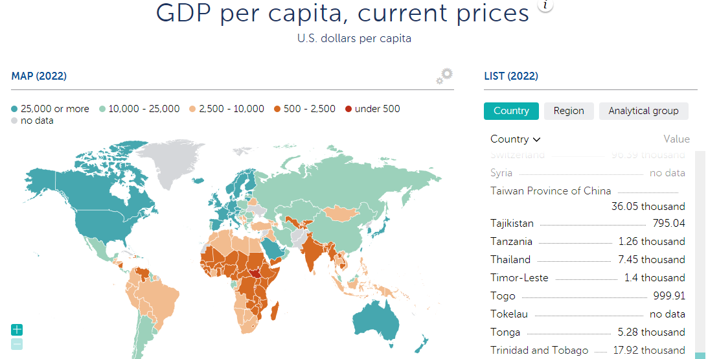Expand the Country sort dropdown arrow
The width and height of the screenshot is (708, 359).
536,139
